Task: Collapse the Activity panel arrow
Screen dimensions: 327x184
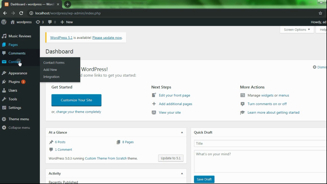Action: click(182, 174)
